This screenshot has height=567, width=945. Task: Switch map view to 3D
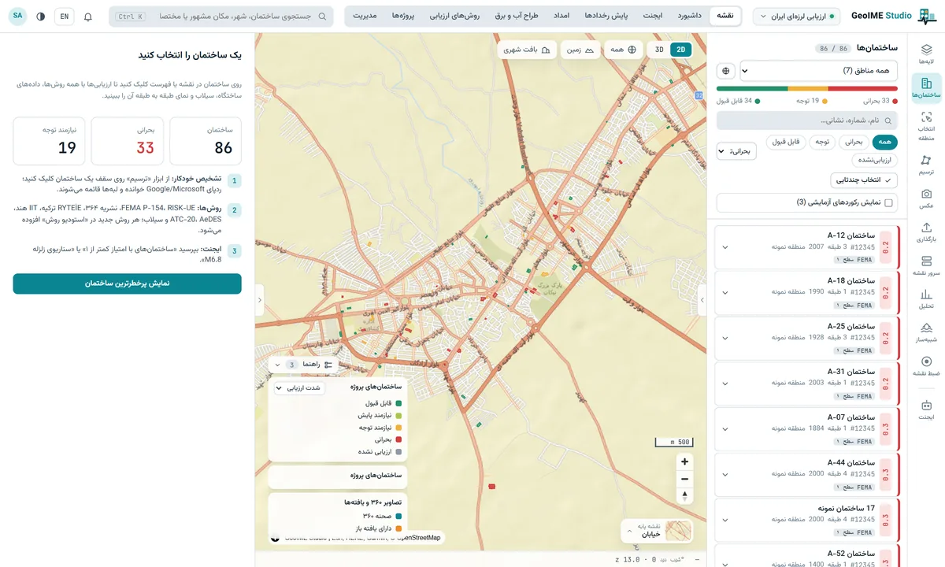pos(659,50)
